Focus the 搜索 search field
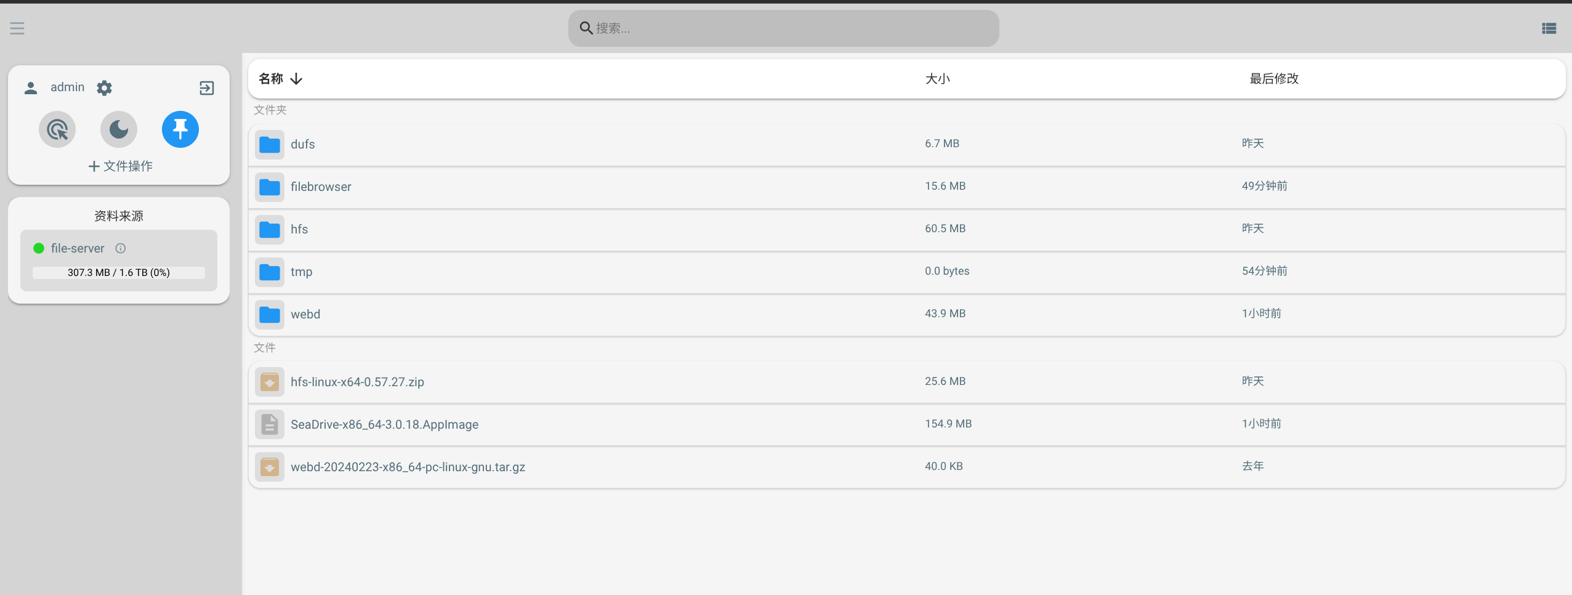The width and height of the screenshot is (1572, 595). click(783, 28)
